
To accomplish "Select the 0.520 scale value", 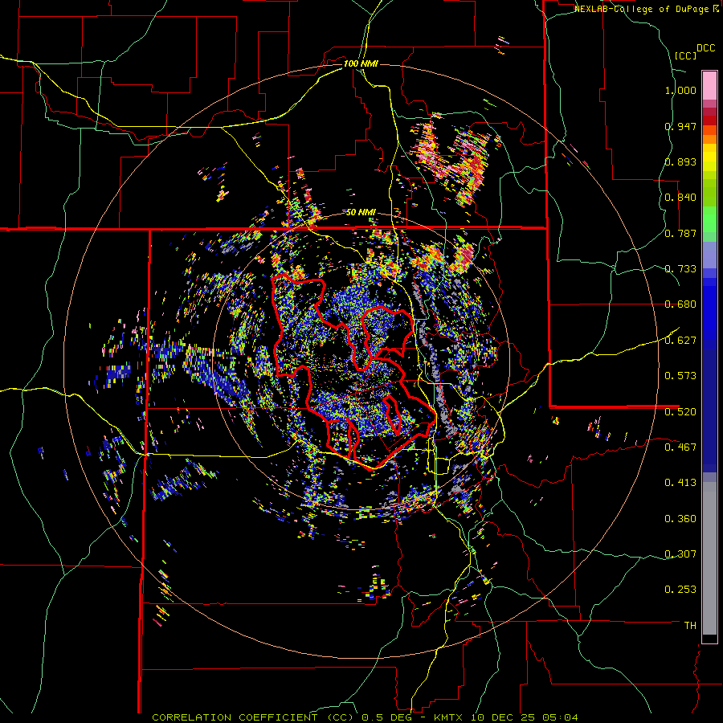I will click(x=680, y=412).
